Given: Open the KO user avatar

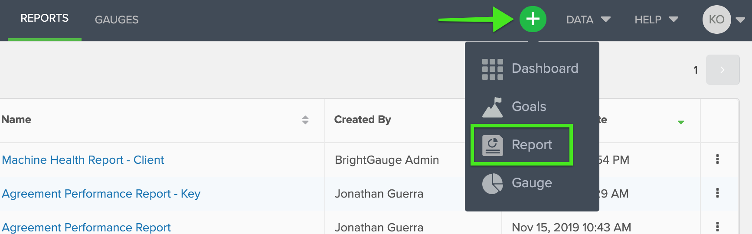Looking at the screenshot, I should coord(716,19).
